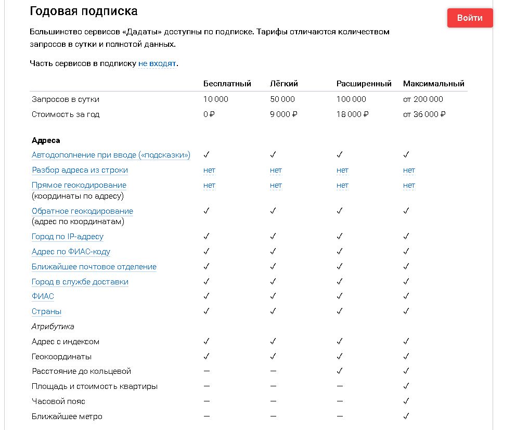Click «нет» for Разбор адреса under Расширенный
The width and height of the screenshot is (516, 430).
coord(342,170)
